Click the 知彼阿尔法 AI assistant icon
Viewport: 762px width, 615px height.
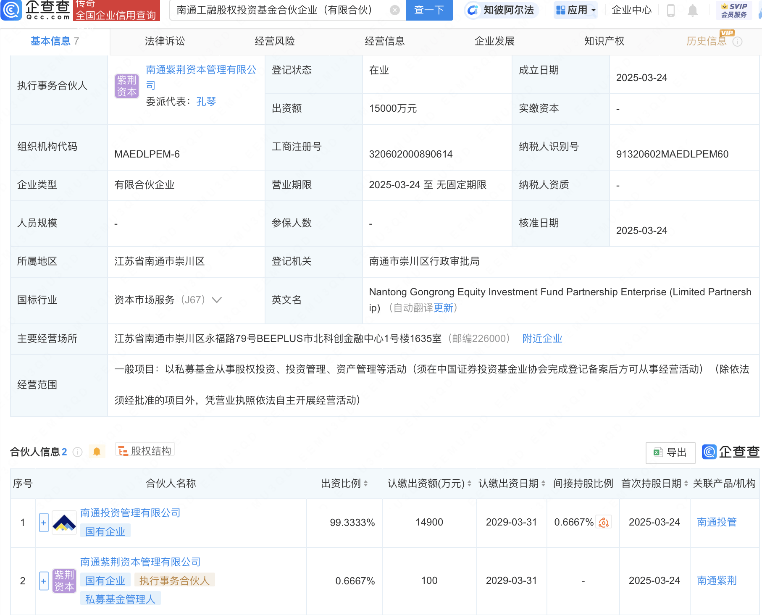[473, 10]
